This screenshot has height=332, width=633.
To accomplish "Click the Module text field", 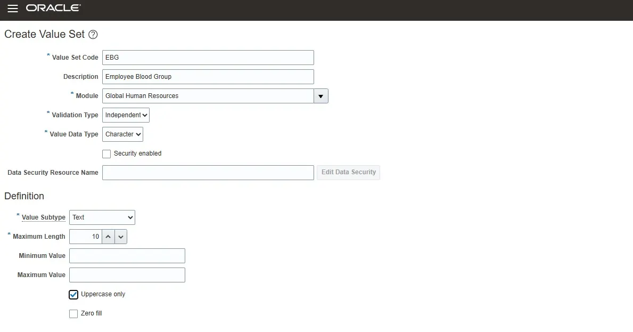I will [208, 96].
